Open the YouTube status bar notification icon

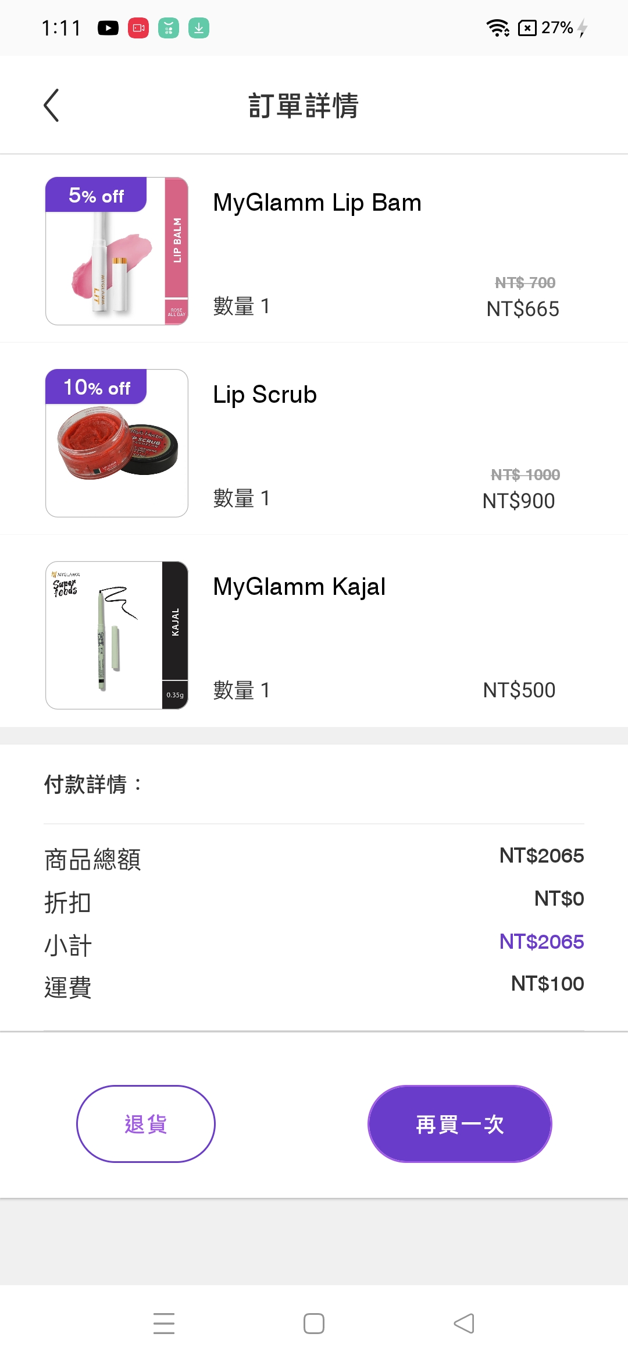pos(108,28)
